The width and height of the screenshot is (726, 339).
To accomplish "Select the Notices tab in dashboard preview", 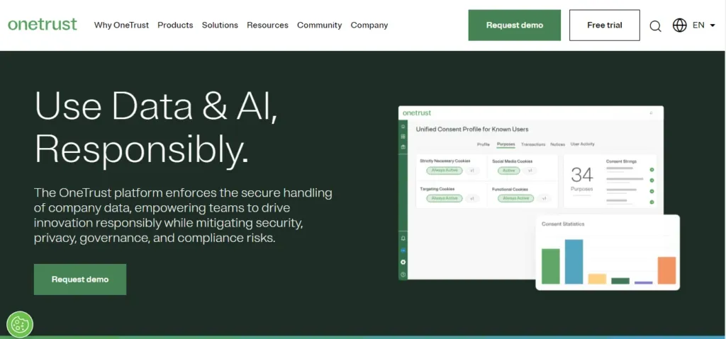I will pyautogui.click(x=557, y=144).
